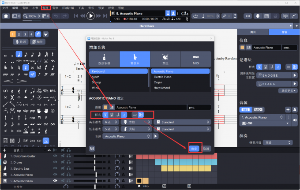Image resolution: width=300 pixels, height=190 pixels.
Task: Click the 取消 button to cancel
Action: [x=206, y=149]
